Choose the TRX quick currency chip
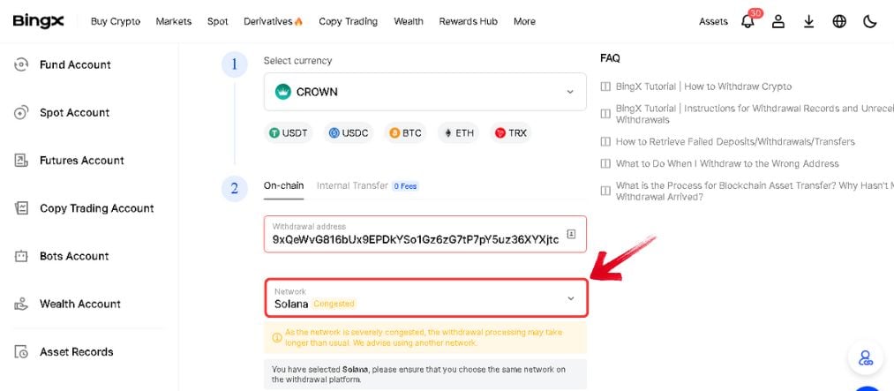Viewport: 894px width, 391px height. point(511,132)
